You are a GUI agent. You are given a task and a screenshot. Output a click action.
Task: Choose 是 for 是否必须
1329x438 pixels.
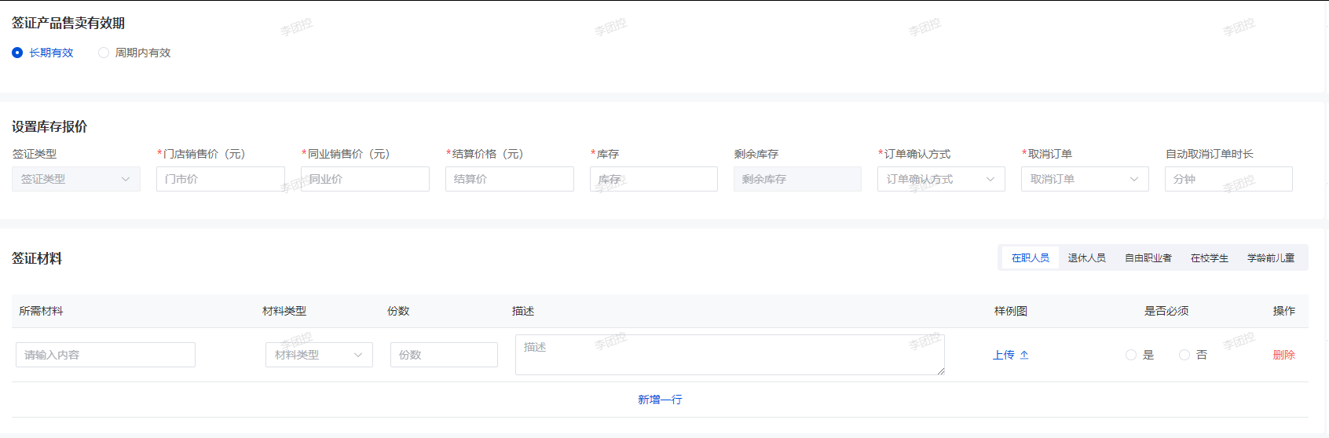(1131, 355)
